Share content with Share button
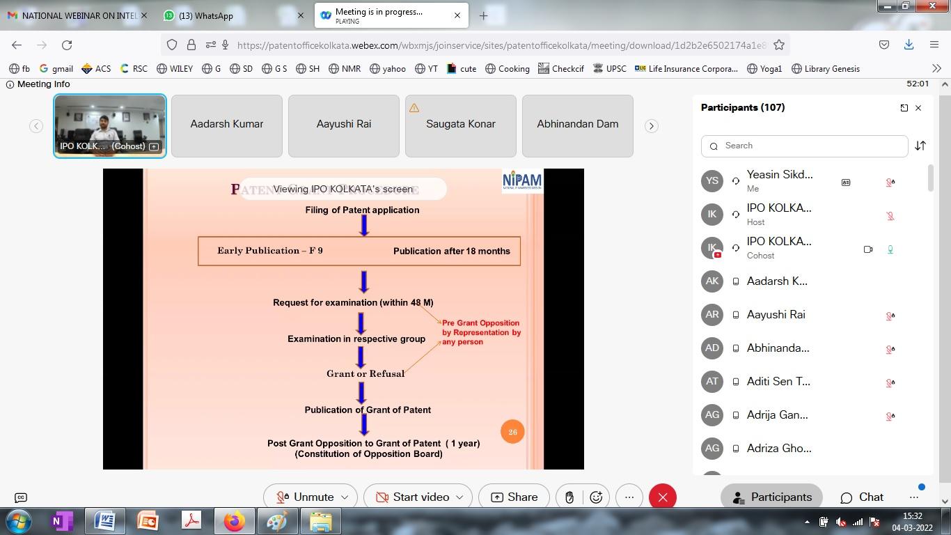This screenshot has width=951, height=535. pos(514,497)
